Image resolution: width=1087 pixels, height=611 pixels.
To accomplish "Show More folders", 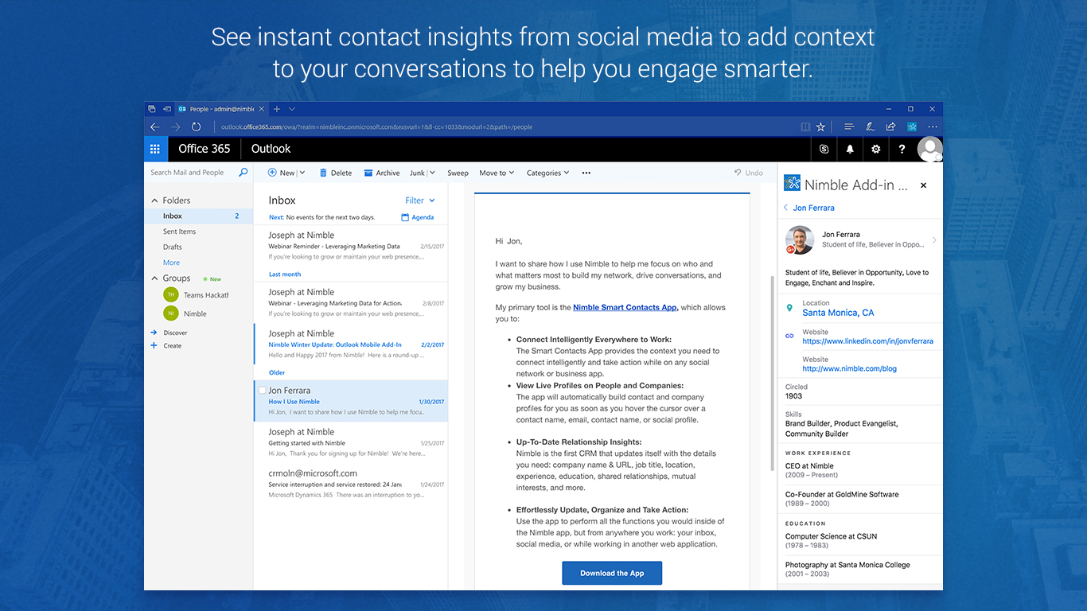I will click(x=171, y=263).
